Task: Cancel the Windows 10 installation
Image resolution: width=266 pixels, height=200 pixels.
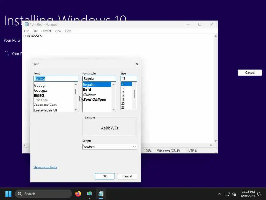Action: coord(250,73)
